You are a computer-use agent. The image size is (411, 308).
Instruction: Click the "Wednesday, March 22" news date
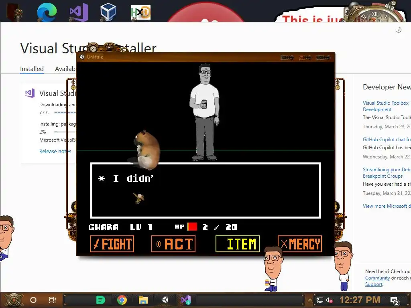point(387,157)
